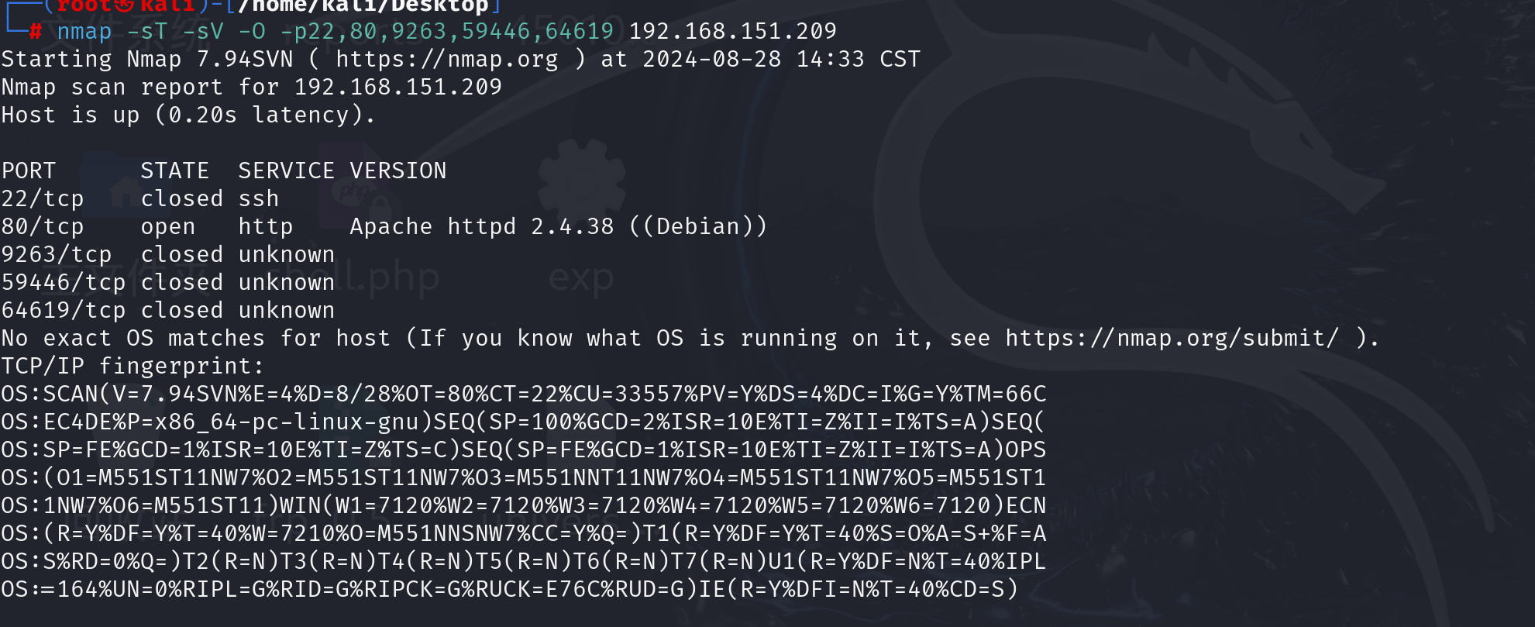Click the 64619/tcp closed unknown row

point(168,311)
